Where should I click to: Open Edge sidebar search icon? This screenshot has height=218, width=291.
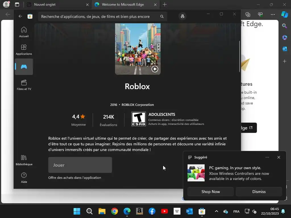pos(284,26)
